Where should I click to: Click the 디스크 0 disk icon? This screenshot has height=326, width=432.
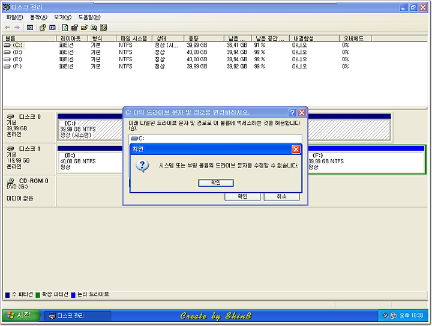10,117
